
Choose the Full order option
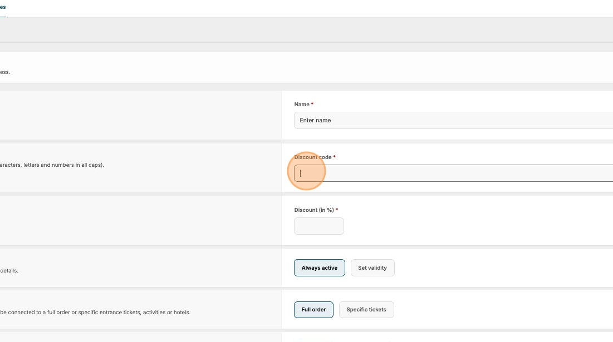313,310
